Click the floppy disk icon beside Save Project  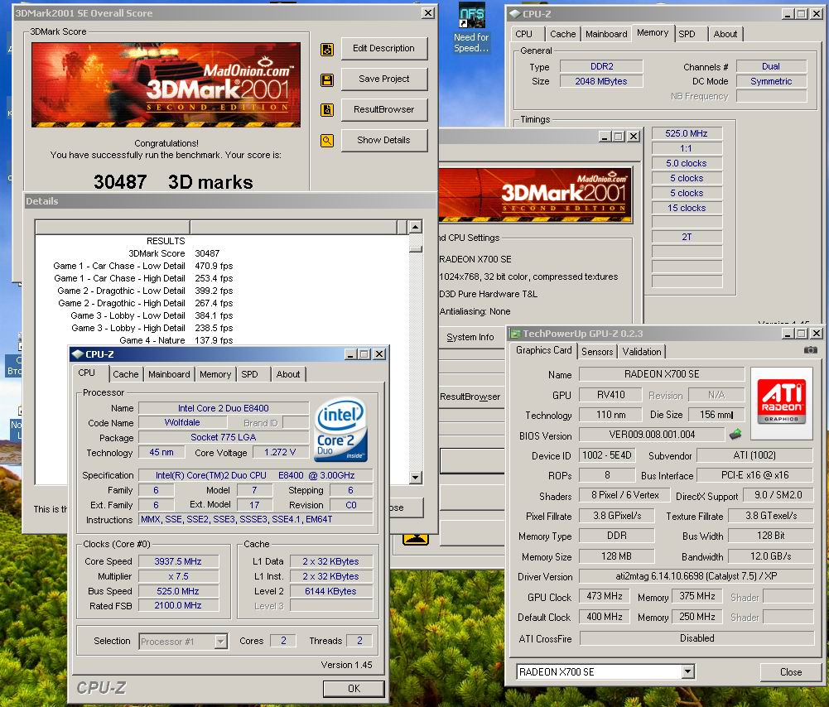[327, 80]
